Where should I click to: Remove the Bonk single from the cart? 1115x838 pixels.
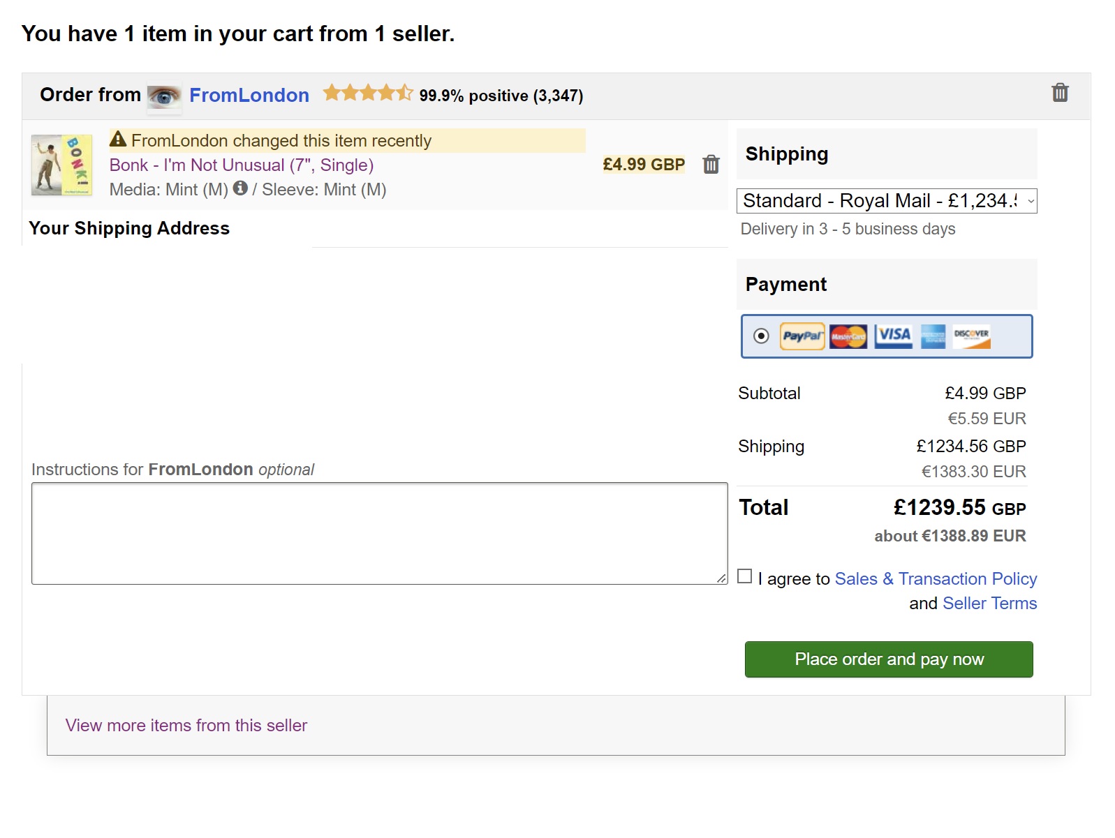(711, 165)
